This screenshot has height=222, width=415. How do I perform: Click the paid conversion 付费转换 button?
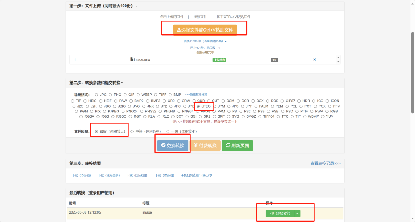click(x=205, y=146)
